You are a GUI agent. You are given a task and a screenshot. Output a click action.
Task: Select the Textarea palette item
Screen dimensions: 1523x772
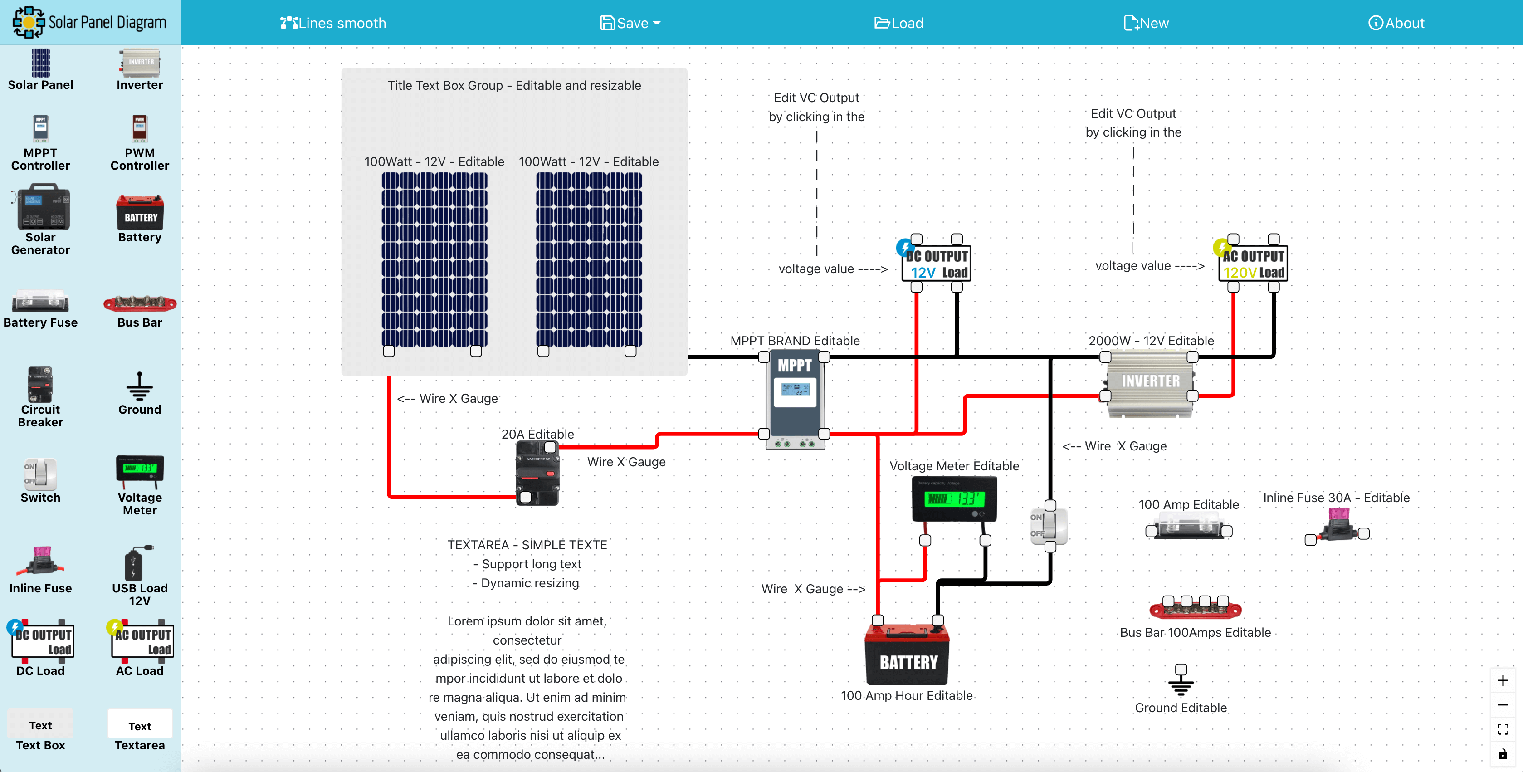coord(140,725)
